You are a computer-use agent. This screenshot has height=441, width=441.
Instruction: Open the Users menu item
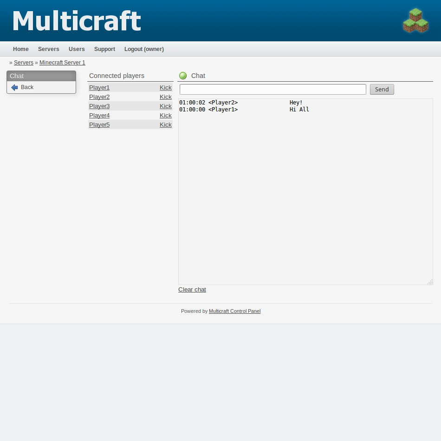coord(77,49)
